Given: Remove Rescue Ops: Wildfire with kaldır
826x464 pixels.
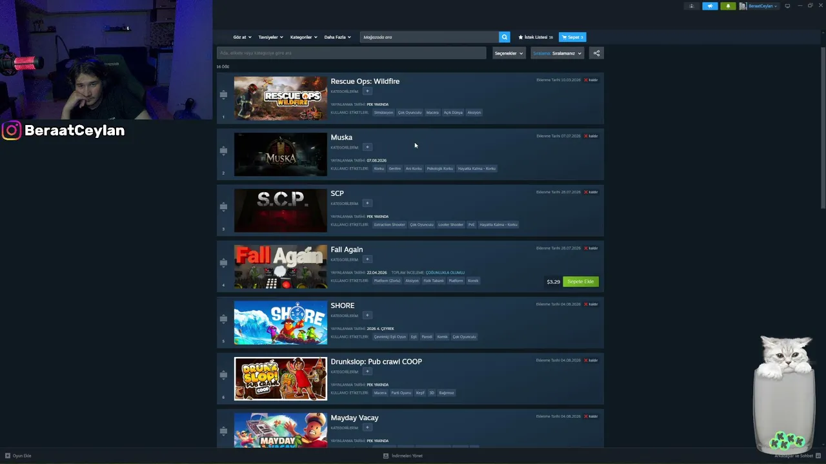Looking at the screenshot, I should (x=590, y=80).
